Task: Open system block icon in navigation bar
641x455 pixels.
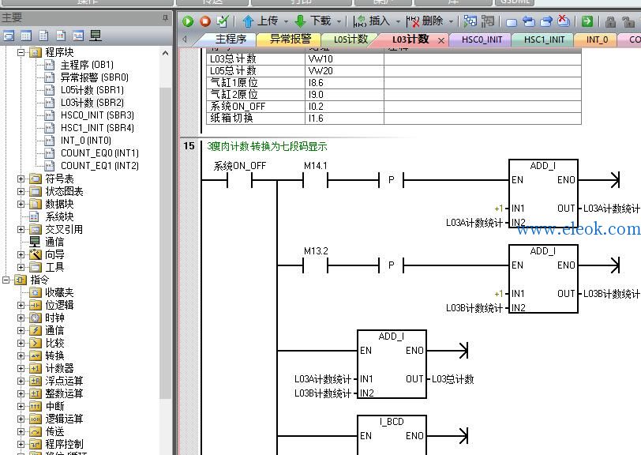Action: click(61, 36)
